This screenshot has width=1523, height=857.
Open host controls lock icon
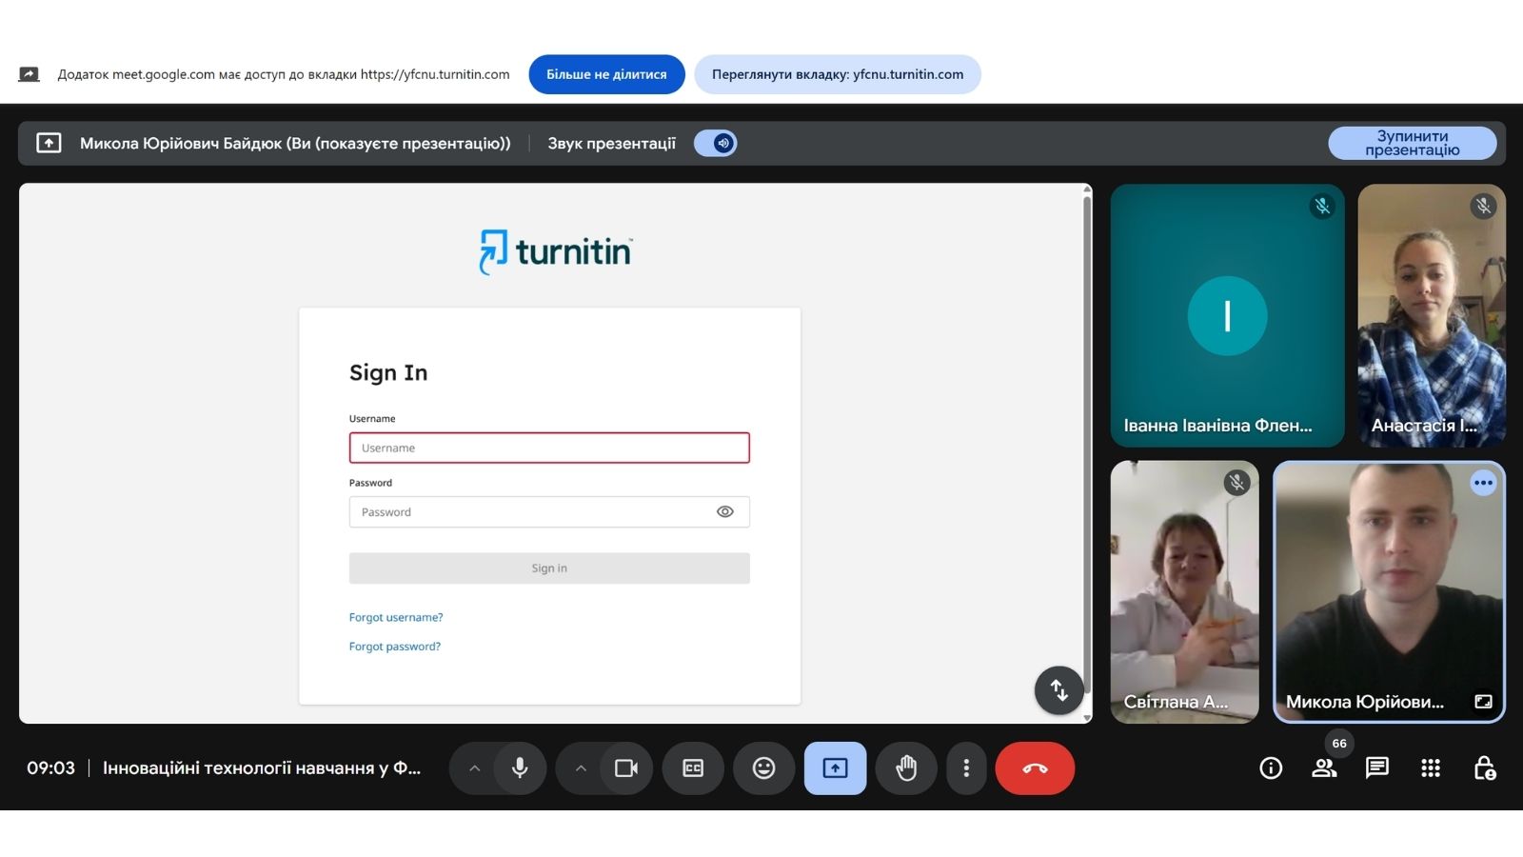tap(1484, 768)
